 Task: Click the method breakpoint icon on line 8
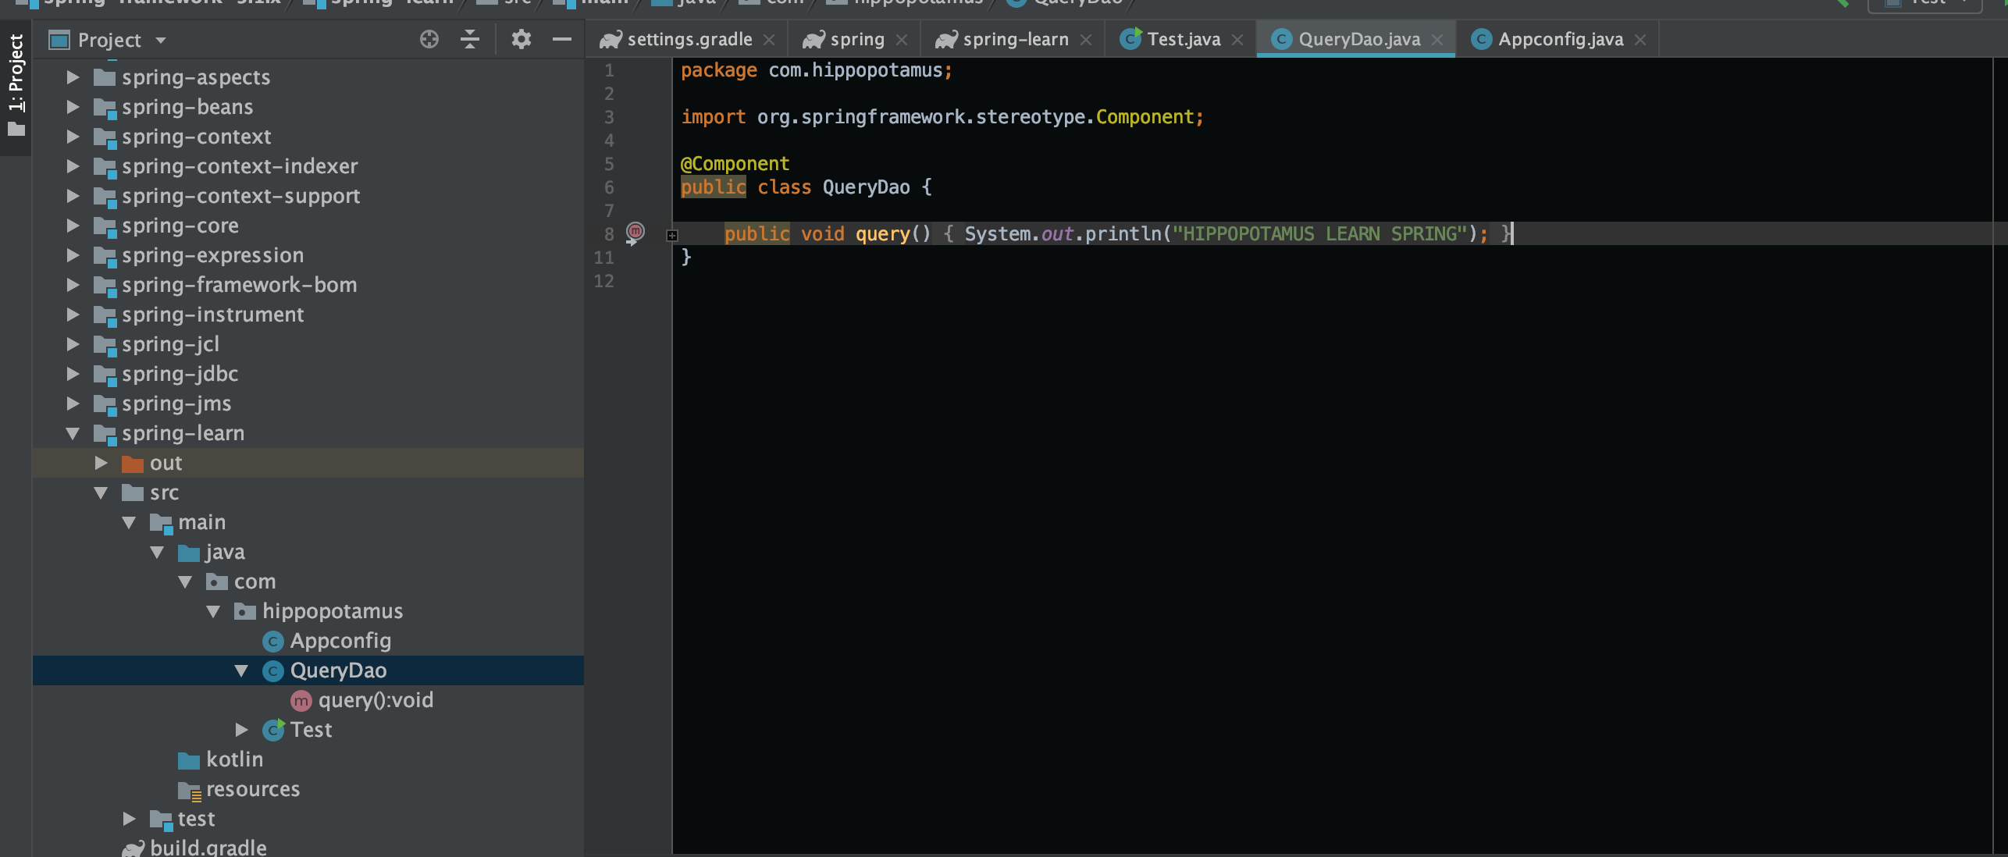click(x=636, y=232)
